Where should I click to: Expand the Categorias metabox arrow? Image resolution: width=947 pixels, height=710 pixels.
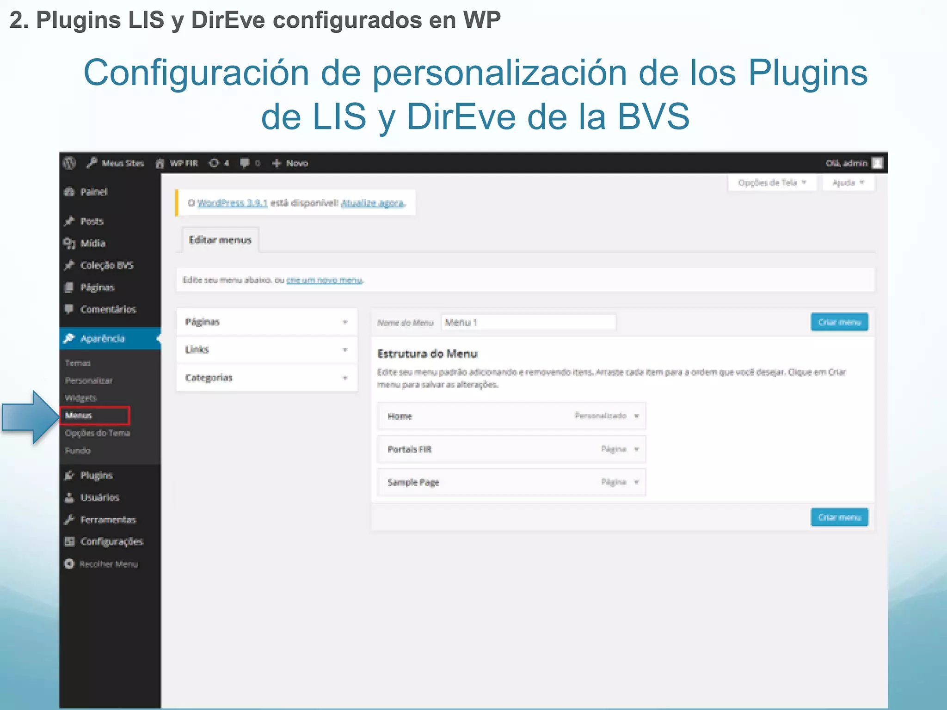(x=345, y=378)
